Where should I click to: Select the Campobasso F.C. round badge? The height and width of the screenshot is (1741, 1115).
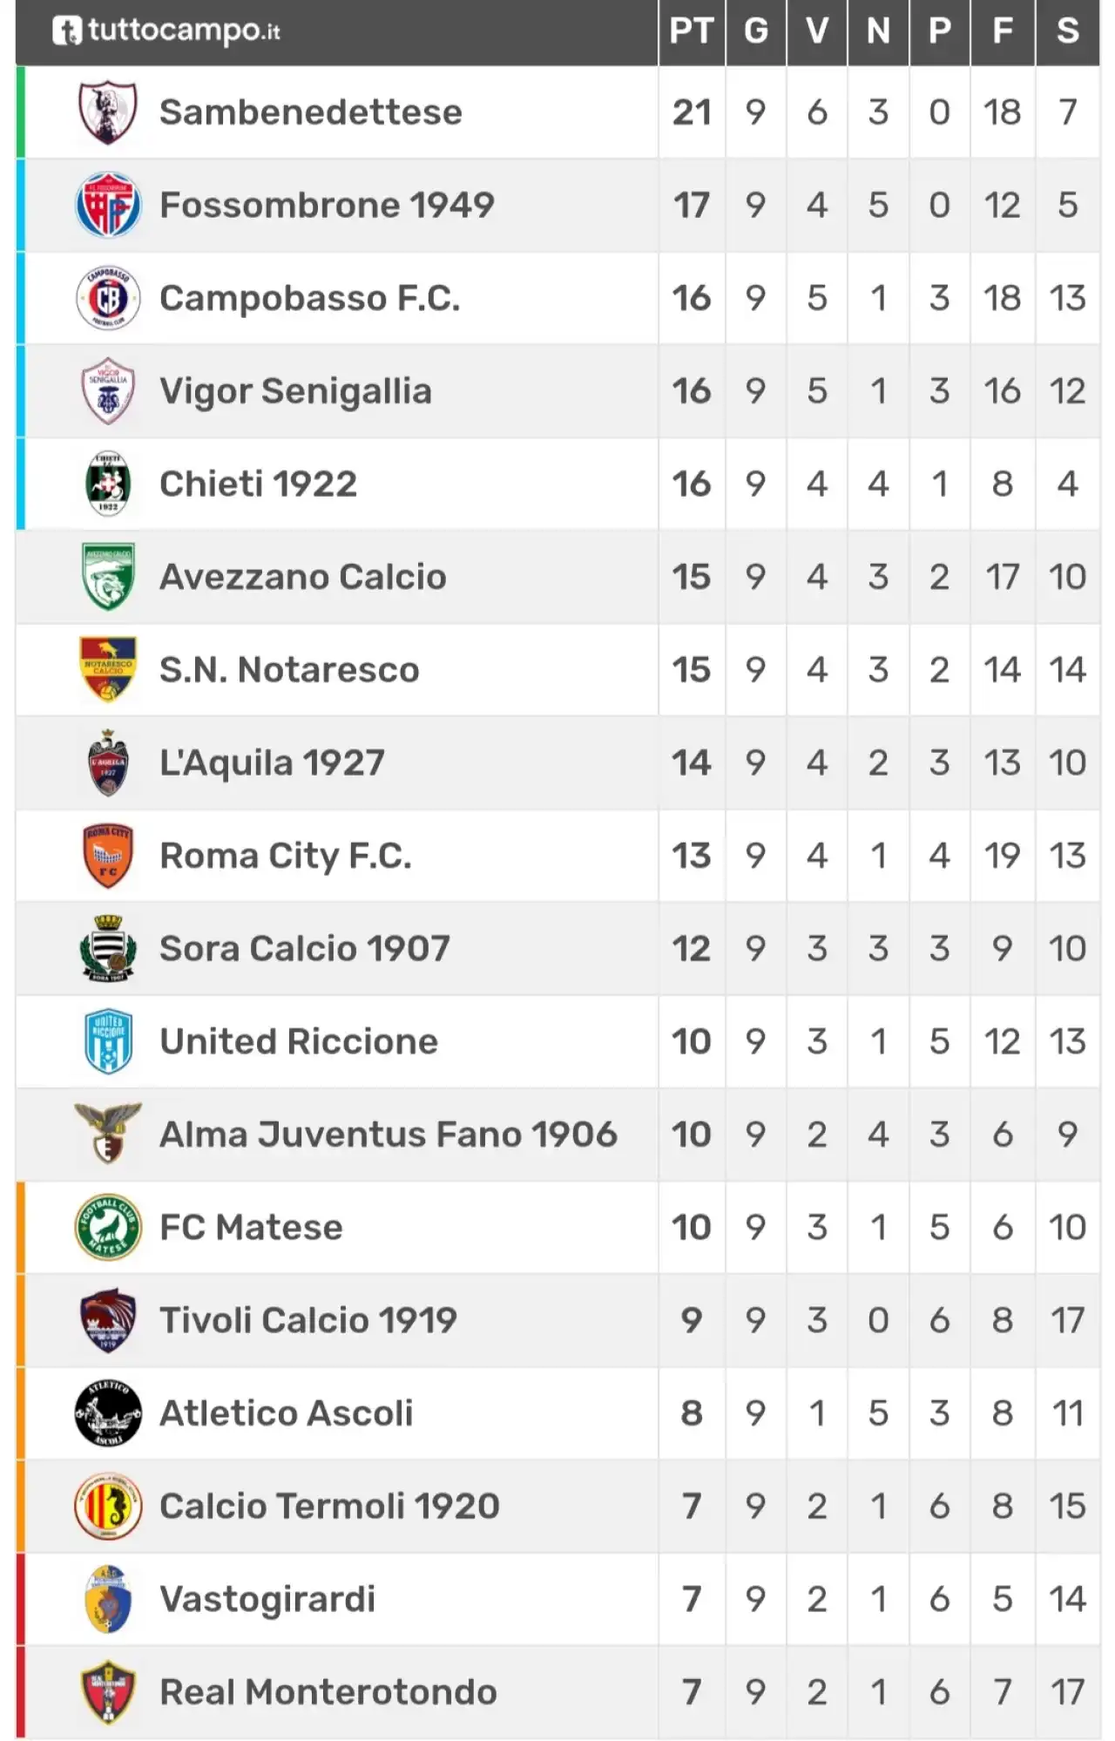click(x=108, y=298)
